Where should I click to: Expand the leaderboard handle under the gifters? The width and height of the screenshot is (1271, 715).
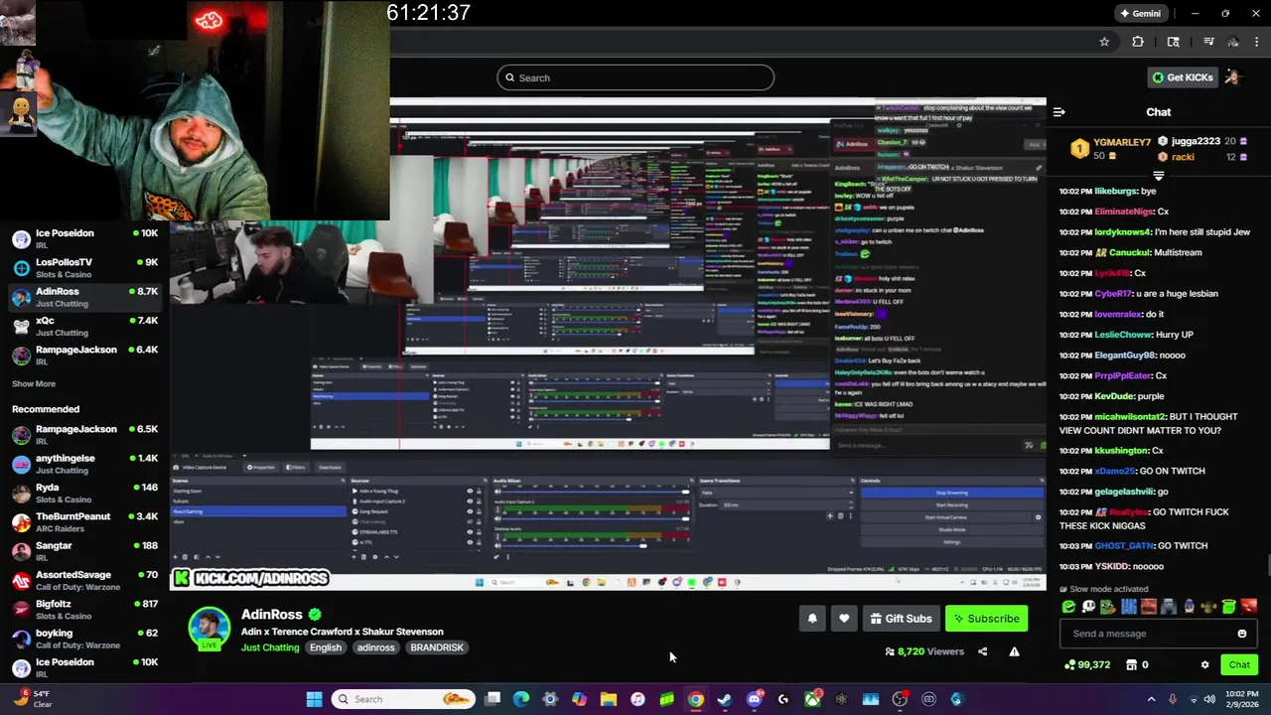tap(1158, 176)
